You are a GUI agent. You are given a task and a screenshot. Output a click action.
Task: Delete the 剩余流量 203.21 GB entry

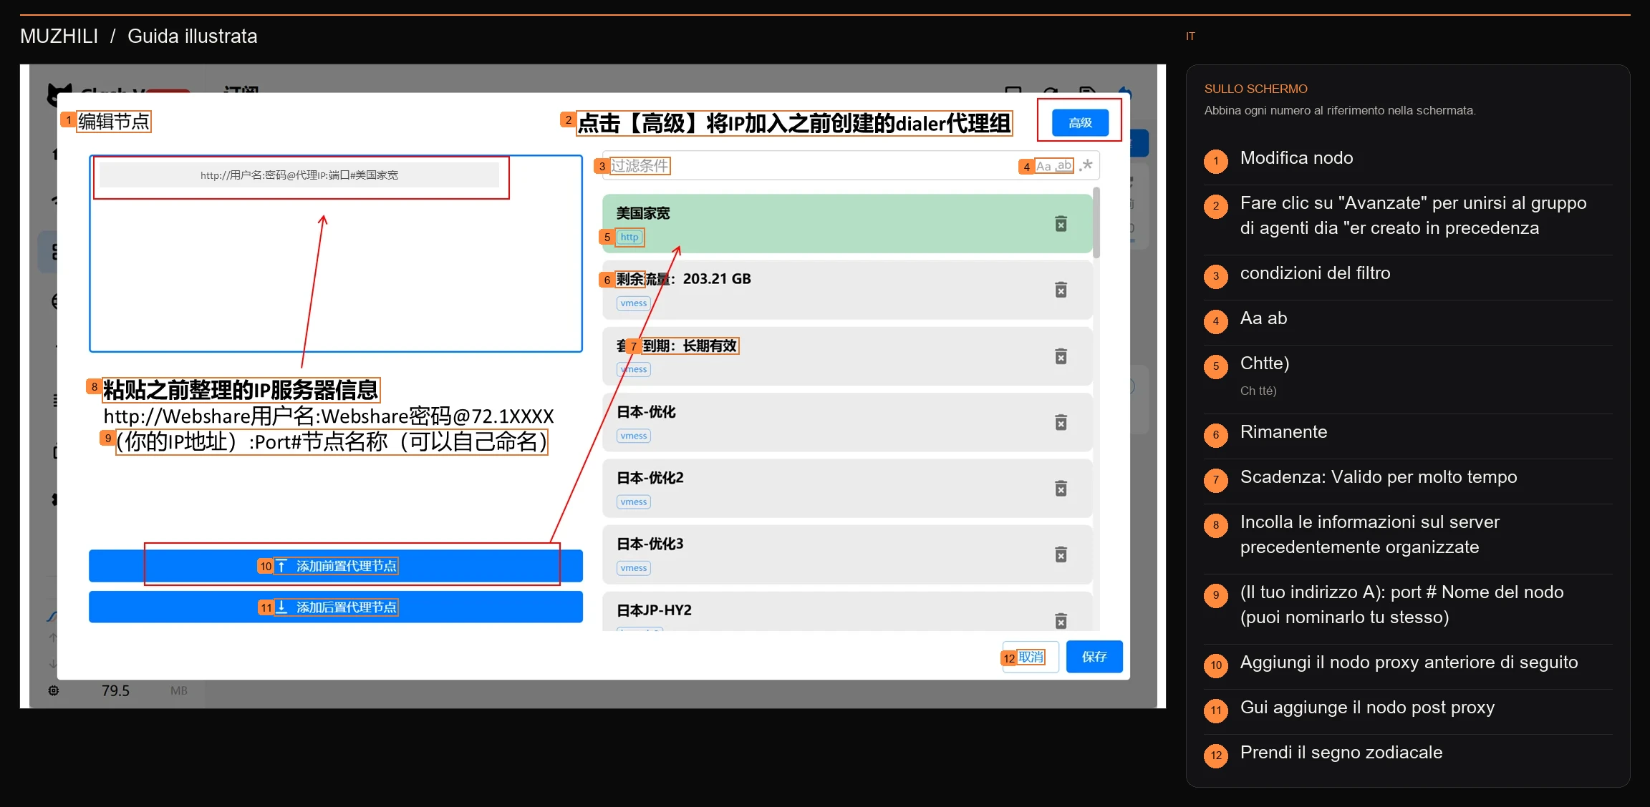(1061, 290)
